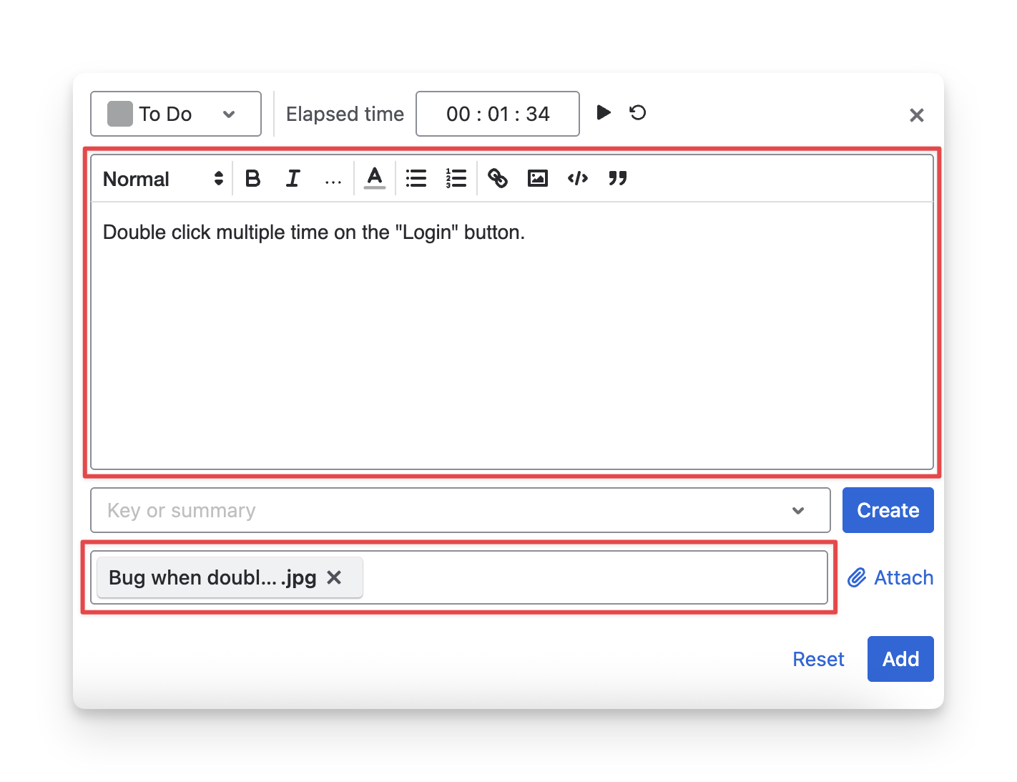The height and width of the screenshot is (782, 1017).
Task: Toggle bold formatting in the editor
Action: tap(252, 179)
